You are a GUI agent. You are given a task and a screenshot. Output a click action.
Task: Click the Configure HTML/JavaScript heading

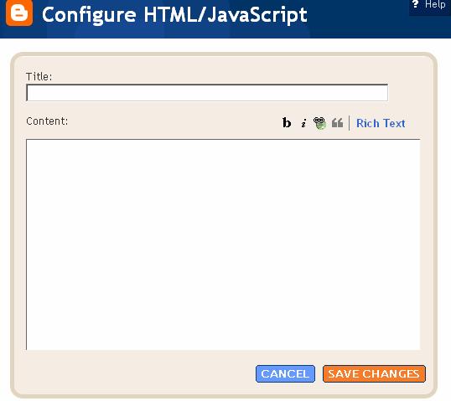tap(174, 15)
